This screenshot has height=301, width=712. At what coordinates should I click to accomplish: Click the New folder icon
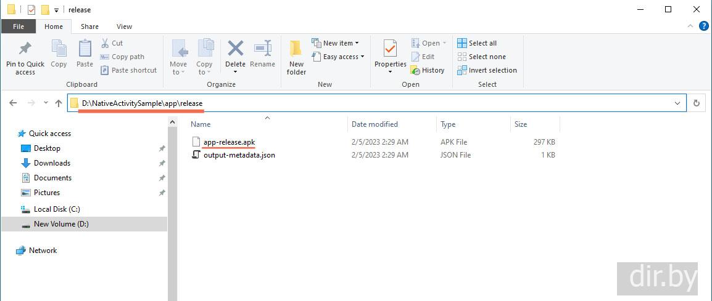coord(296,49)
